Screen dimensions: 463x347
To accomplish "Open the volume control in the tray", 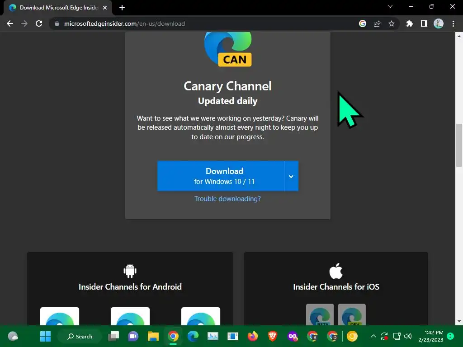I will tap(408, 336).
